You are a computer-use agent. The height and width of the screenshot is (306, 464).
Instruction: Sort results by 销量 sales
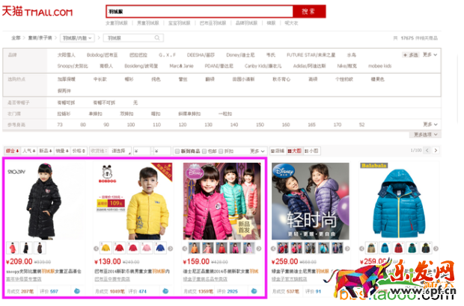(x=61, y=150)
